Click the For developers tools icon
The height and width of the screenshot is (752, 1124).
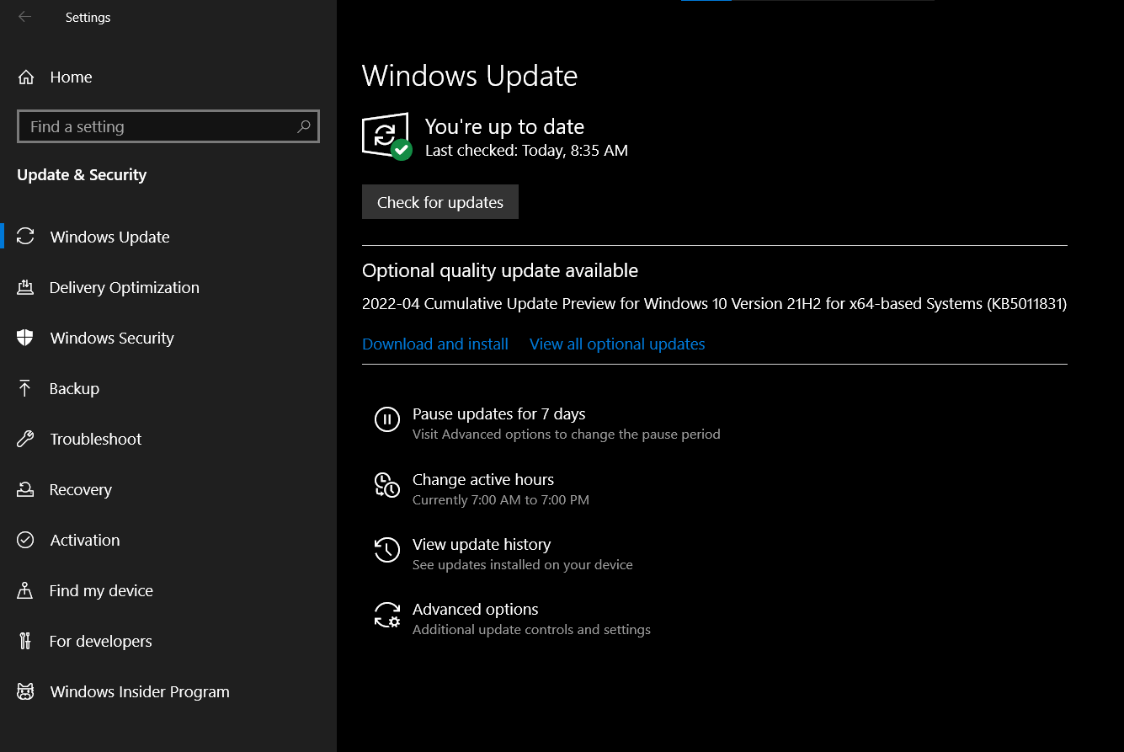pos(25,641)
